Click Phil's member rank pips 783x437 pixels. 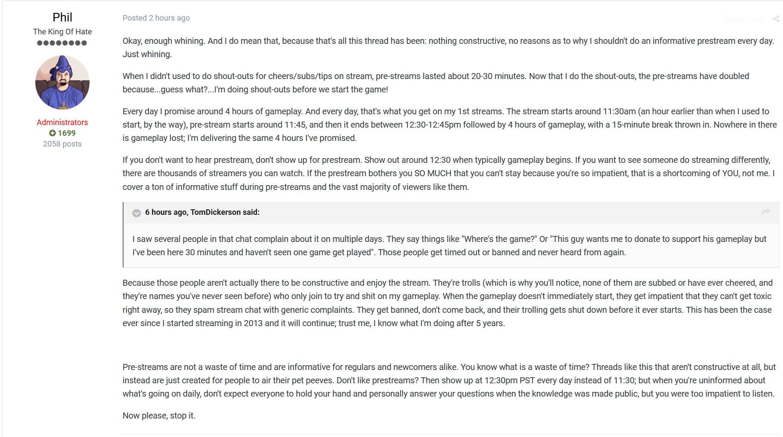coord(62,43)
